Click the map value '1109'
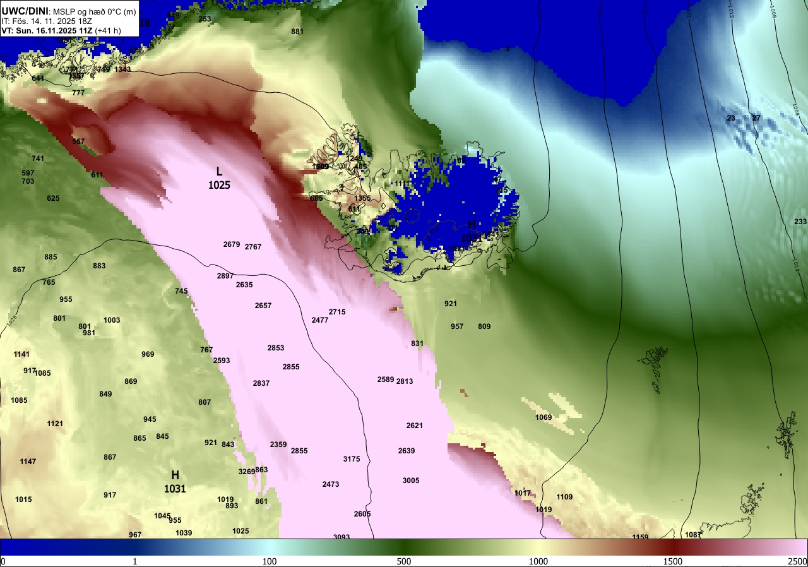 coord(564,497)
